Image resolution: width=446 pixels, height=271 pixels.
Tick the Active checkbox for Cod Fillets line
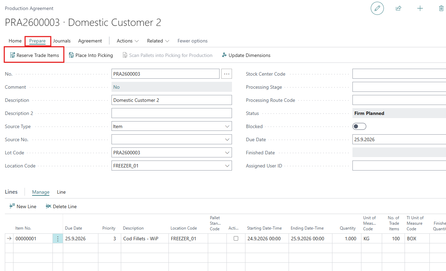(236, 239)
